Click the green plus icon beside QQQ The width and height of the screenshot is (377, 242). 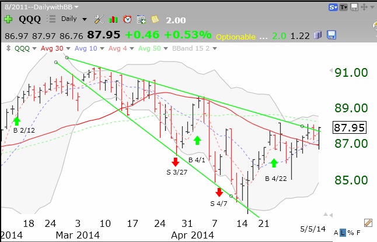[8, 19]
